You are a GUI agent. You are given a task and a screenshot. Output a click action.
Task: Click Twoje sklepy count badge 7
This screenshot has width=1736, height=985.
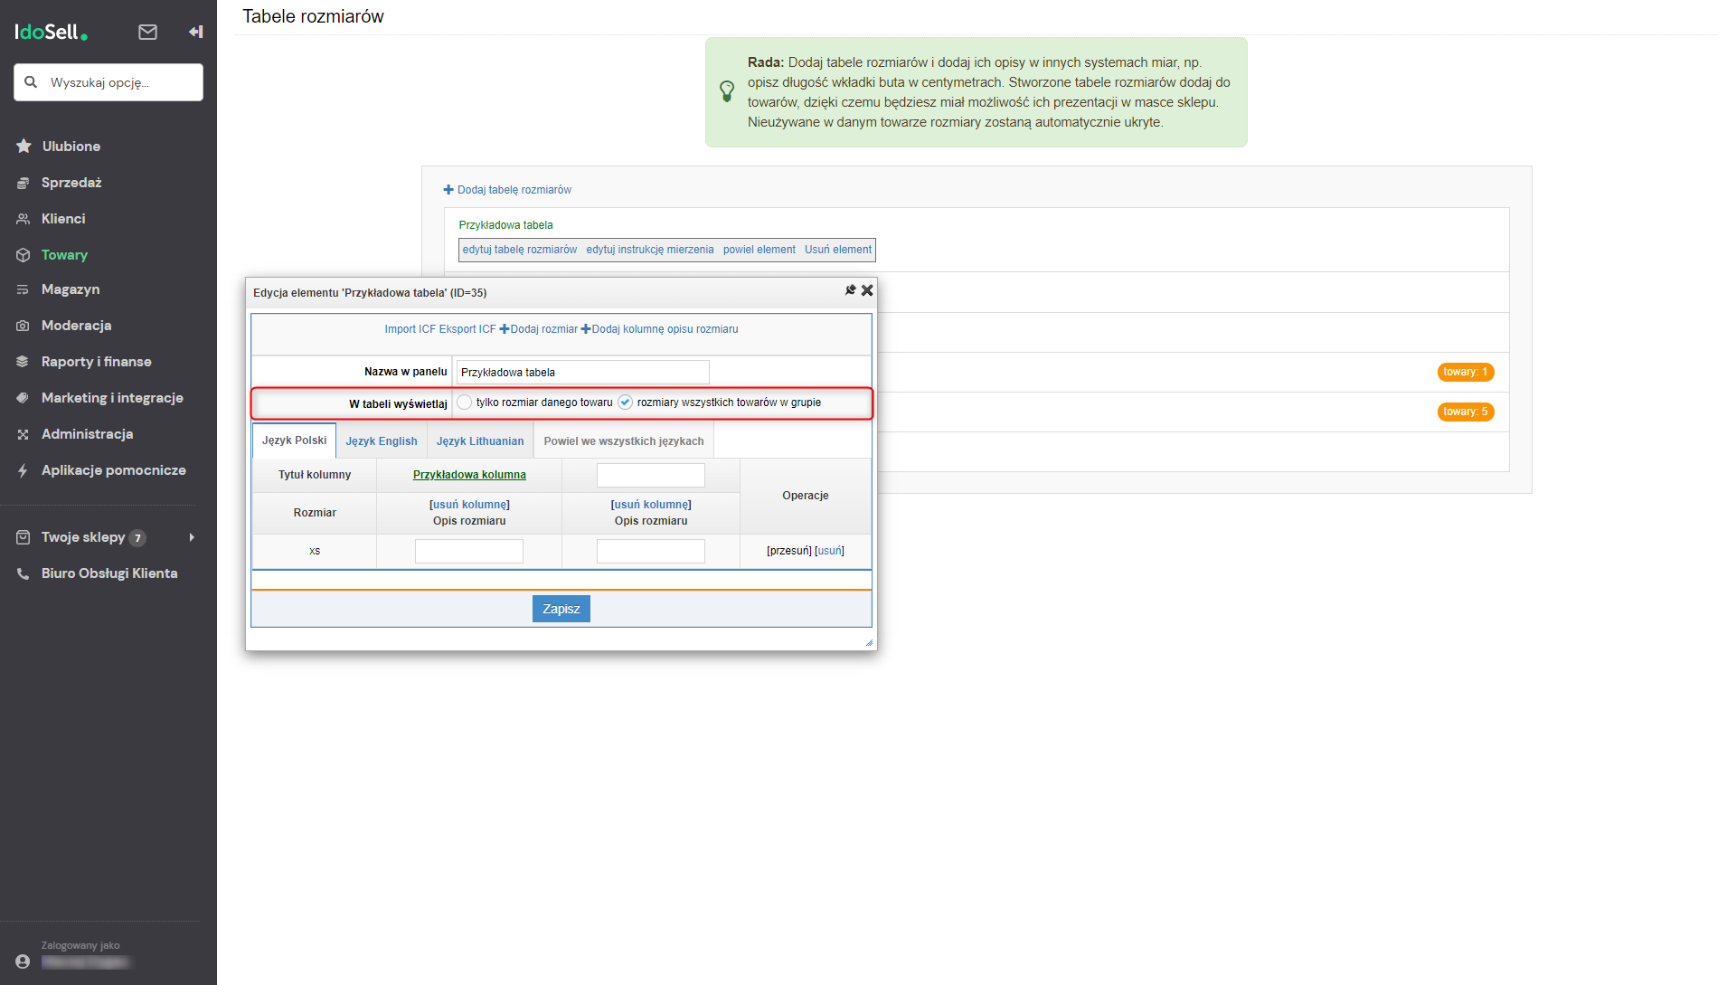coord(137,538)
